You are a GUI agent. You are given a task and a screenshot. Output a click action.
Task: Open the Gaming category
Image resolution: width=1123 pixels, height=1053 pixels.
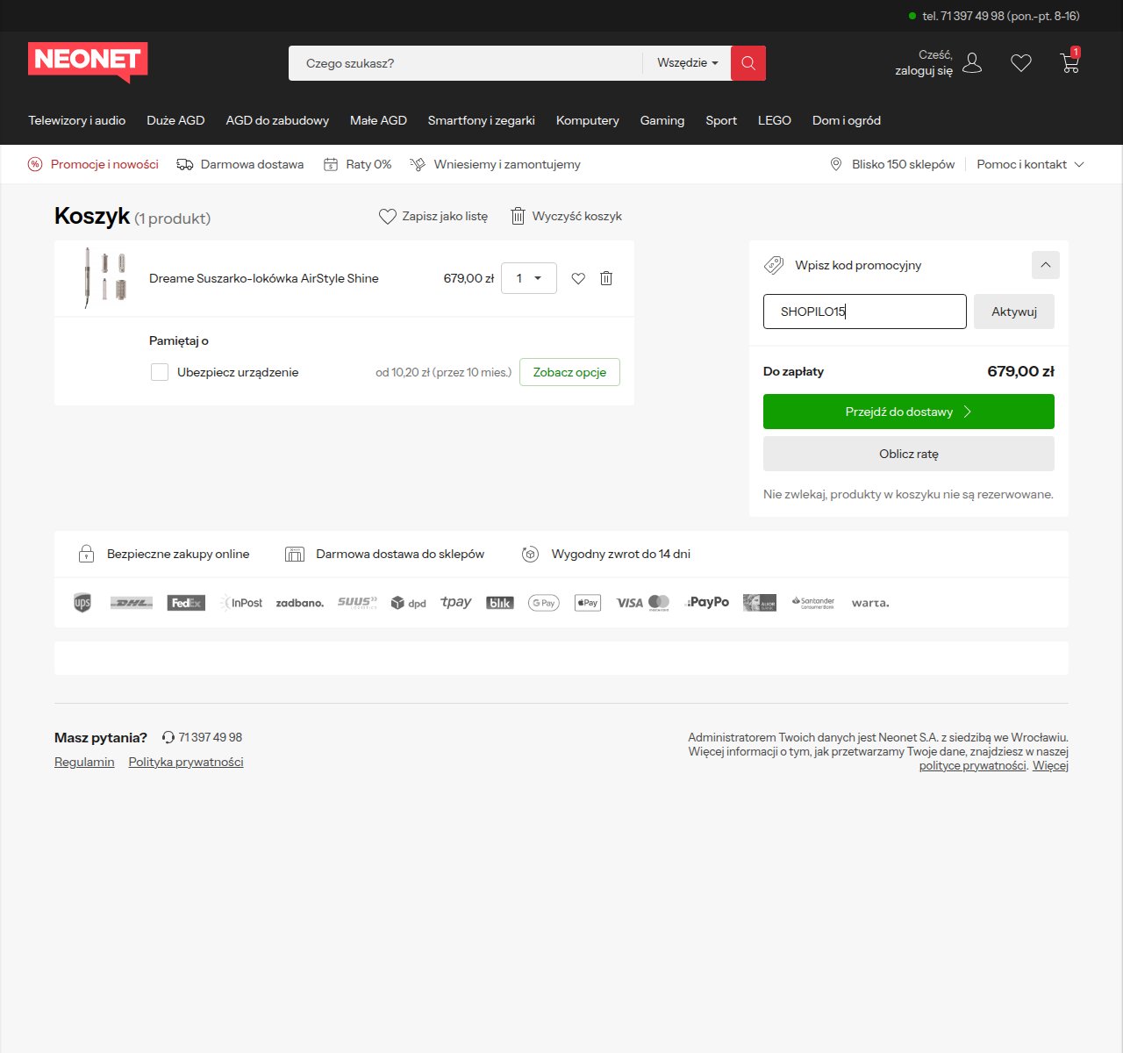point(662,120)
